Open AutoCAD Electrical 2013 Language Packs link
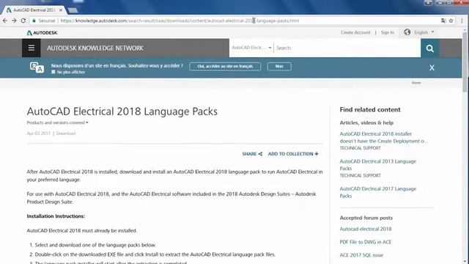469x264 pixels. click(x=378, y=165)
